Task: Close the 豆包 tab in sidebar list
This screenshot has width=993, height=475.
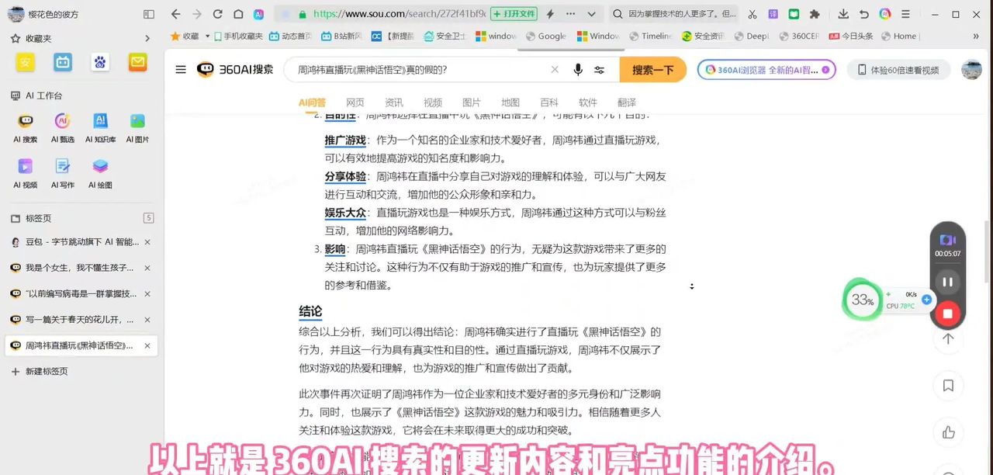Action: [x=147, y=241]
